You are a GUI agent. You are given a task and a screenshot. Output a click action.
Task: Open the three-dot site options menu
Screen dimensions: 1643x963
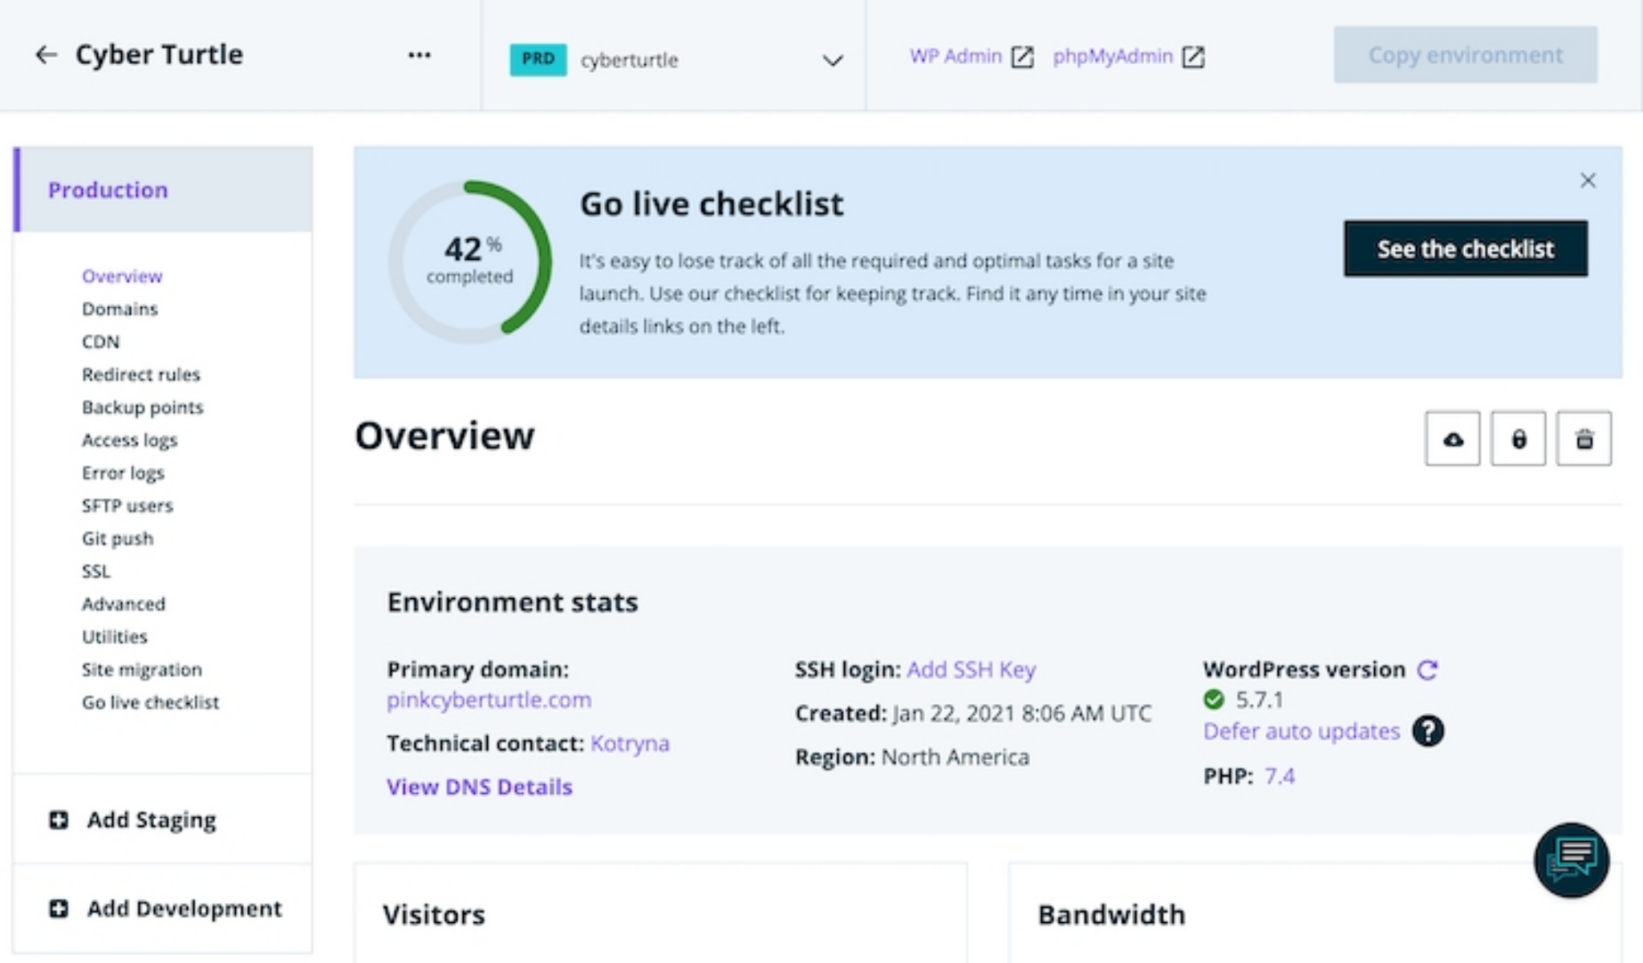click(x=419, y=55)
